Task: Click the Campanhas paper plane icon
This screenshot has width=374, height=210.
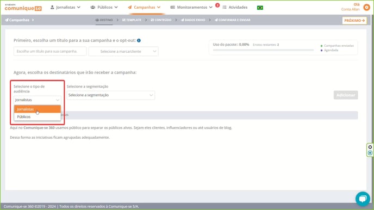Action: coord(130,8)
